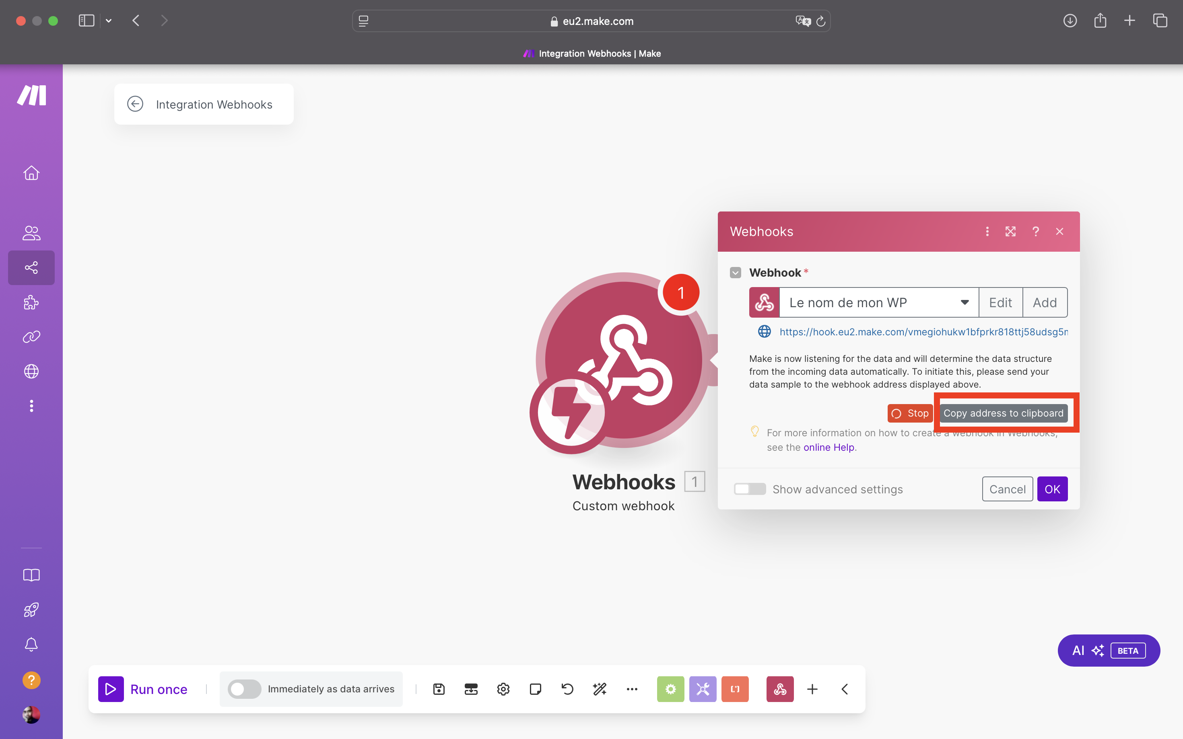Viewport: 1183px width, 739px height.
Task: Open the online Help link
Action: point(829,447)
